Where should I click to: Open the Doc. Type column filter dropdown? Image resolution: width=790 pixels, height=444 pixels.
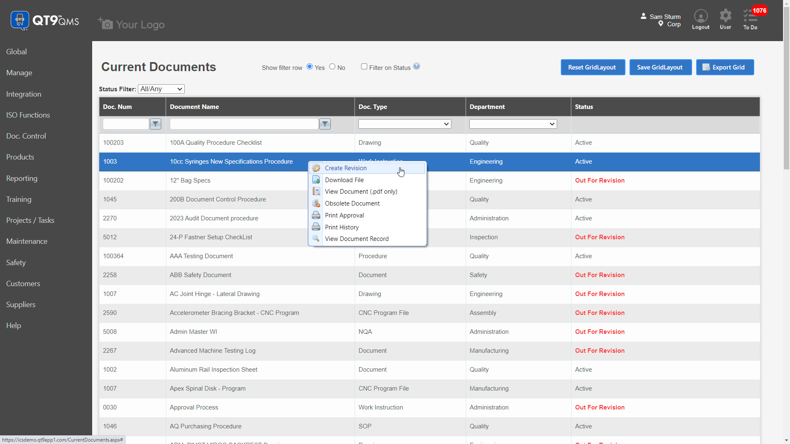404,124
